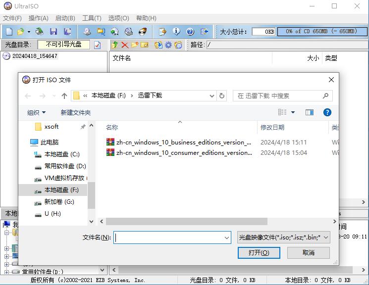This screenshot has height=285, width=369.
Task: Click the Information icon in UltraISO toolbar
Action: (x=176, y=32)
